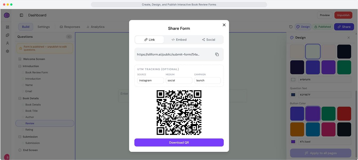Toggle the Design panel button
The image size is (358, 160).
(303, 27)
